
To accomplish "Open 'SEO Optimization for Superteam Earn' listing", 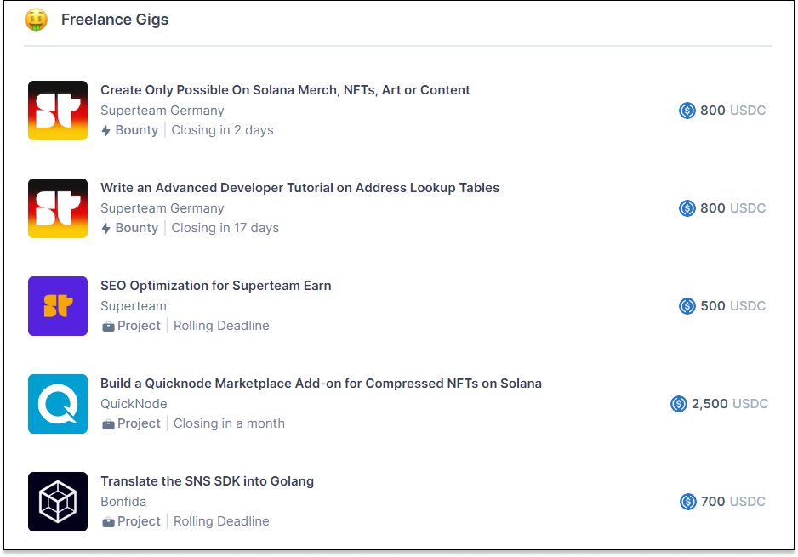I will (x=216, y=286).
